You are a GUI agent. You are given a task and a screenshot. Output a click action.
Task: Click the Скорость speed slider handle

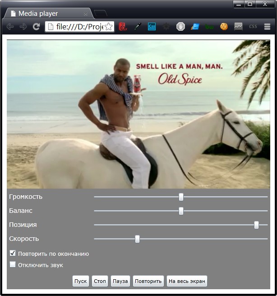pos(137,239)
